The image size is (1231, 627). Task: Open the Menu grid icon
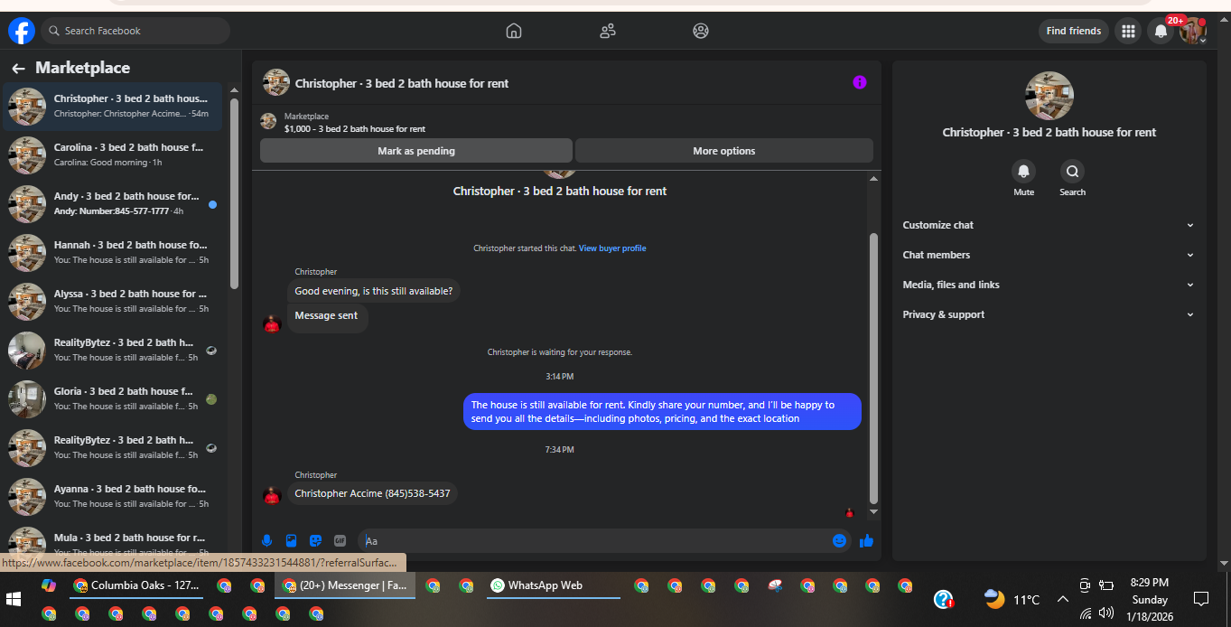(1128, 31)
